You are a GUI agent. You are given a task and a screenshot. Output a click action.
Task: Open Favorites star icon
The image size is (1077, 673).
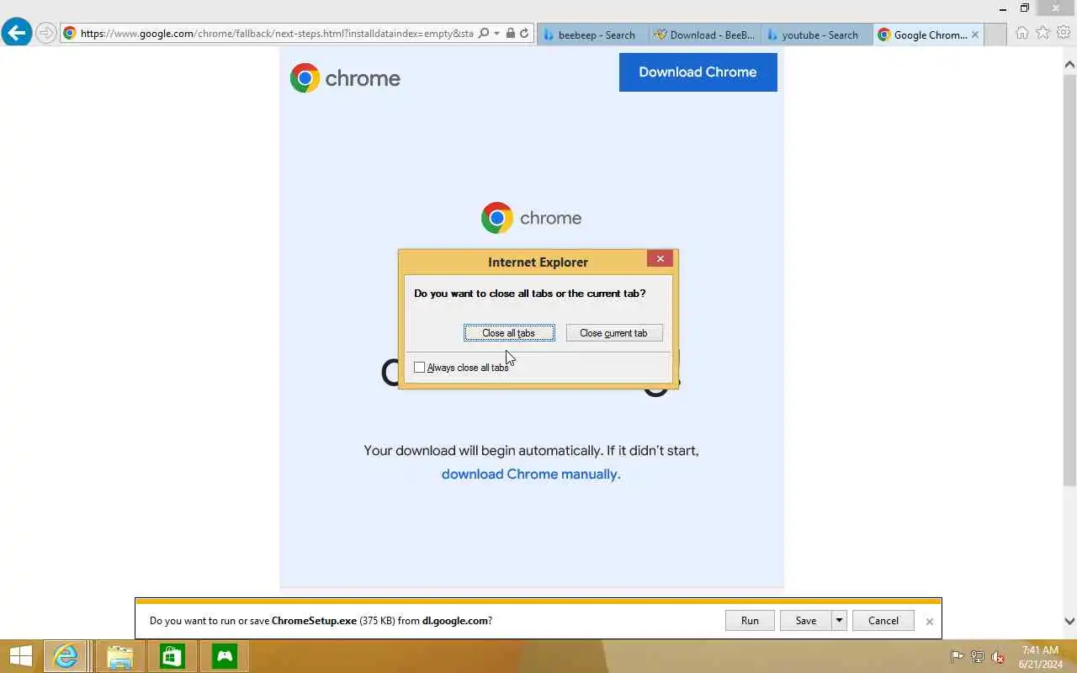click(x=1043, y=33)
